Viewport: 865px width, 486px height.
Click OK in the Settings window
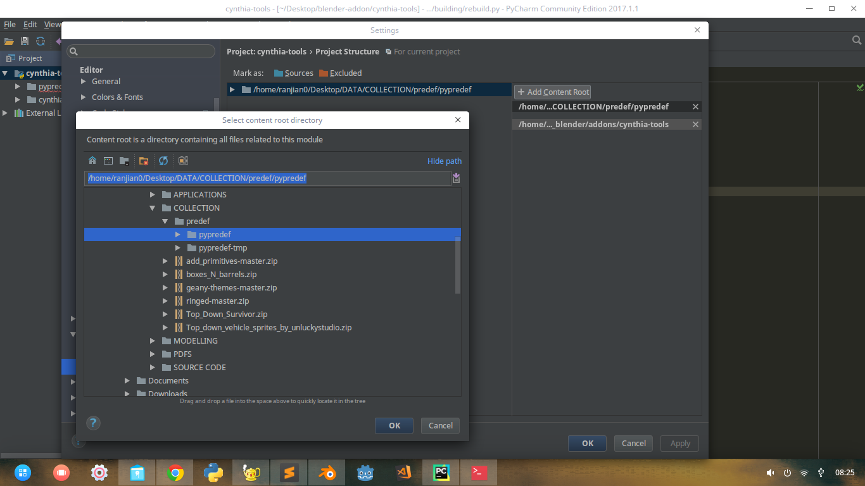[x=587, y=444]
